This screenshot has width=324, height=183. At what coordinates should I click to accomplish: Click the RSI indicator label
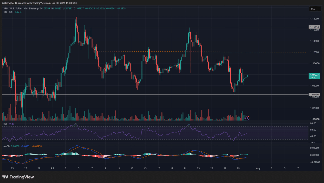point(5,124)
